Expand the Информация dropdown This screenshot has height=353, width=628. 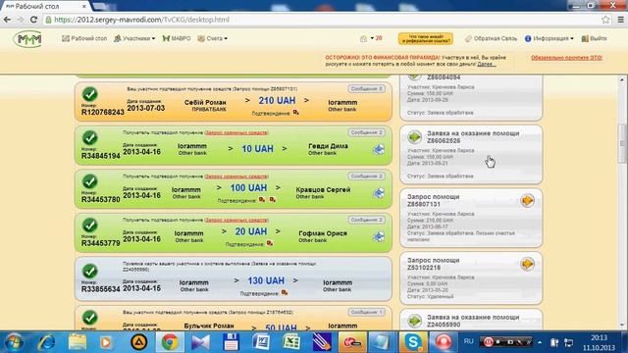tap(549, 38)
